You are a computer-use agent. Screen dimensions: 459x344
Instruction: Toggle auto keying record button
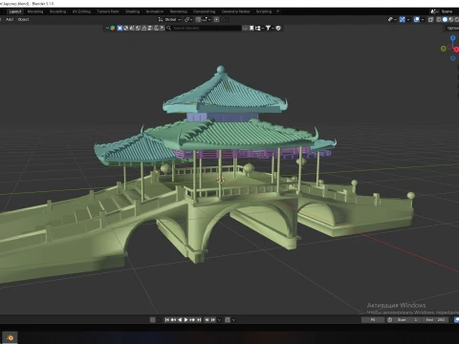coord(153,320)
